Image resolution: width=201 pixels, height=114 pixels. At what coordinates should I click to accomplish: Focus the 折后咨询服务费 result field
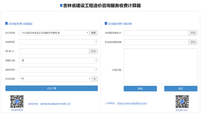pyautogui.click(x=156, y=42)
